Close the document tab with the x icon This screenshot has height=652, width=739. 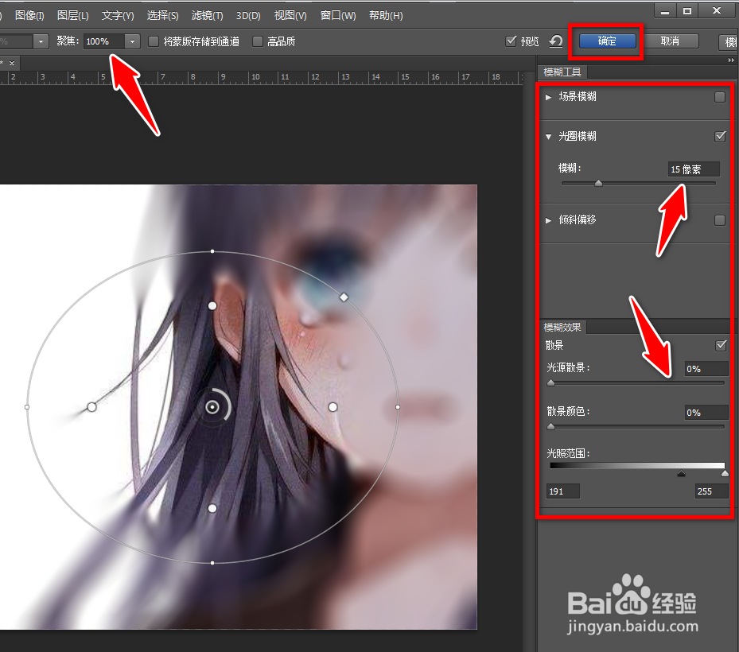coord(12,63)
